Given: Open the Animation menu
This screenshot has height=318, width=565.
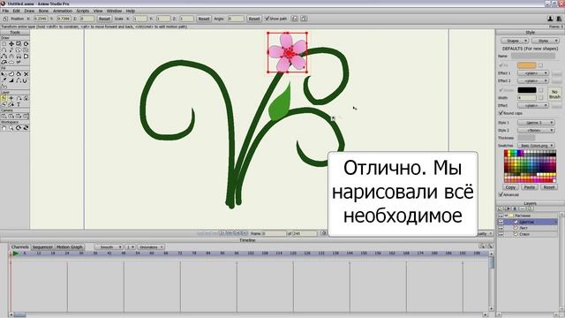Looking at the screenshot, I should tap(63, 11).
